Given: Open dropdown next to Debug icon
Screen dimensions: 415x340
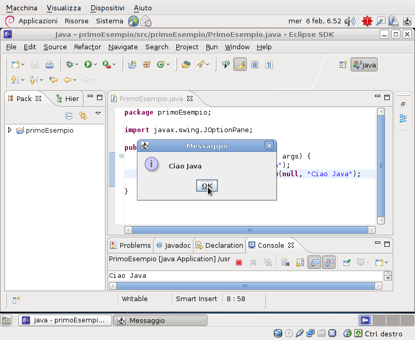Looking at the screenshot, I should (x=77, y=64).
